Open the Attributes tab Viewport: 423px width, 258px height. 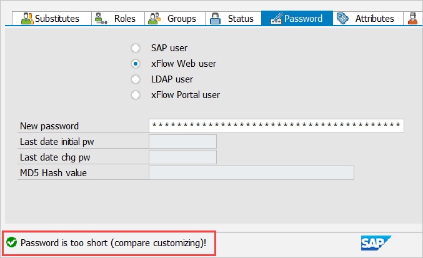[x=374, y=18]
